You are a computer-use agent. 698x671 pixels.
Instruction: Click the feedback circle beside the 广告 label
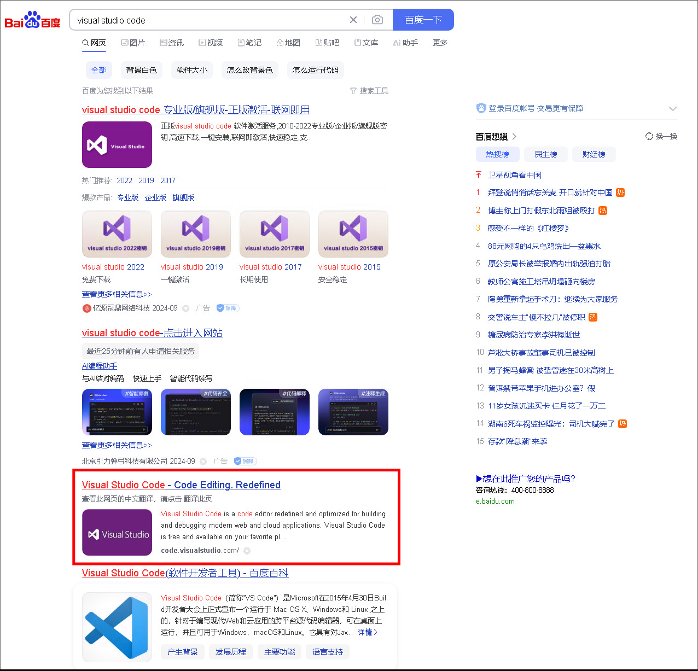186,308
